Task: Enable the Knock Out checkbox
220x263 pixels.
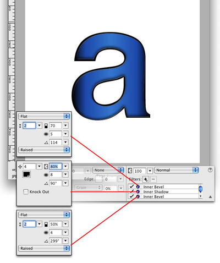Action: (x=26, y=192)
